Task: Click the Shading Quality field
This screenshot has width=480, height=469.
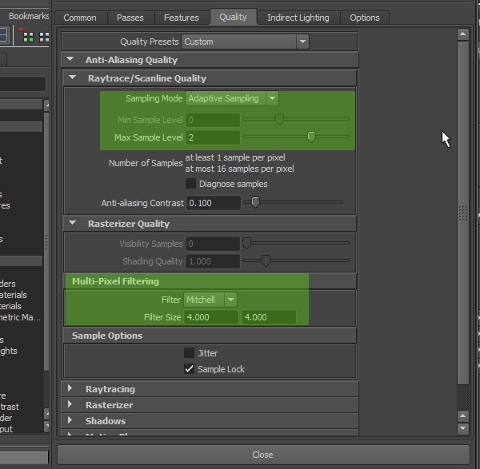Action: (213, 261)
